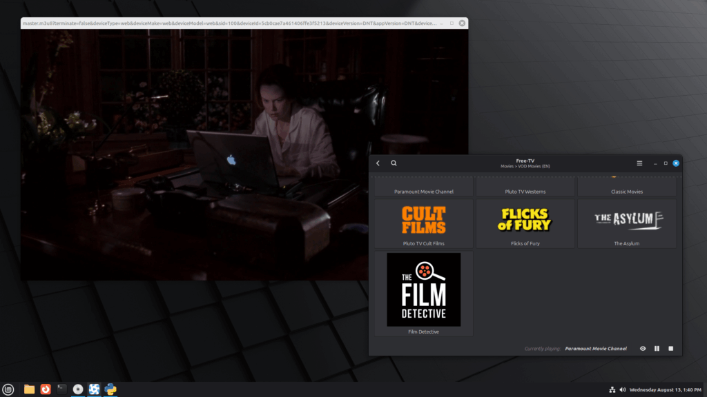Choose Paramount Movie Channel tile
This screenshot has width=707, height=397.
coord(423,187)
